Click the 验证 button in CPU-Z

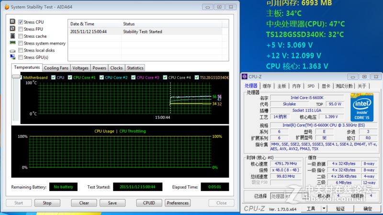click(340, 209)
